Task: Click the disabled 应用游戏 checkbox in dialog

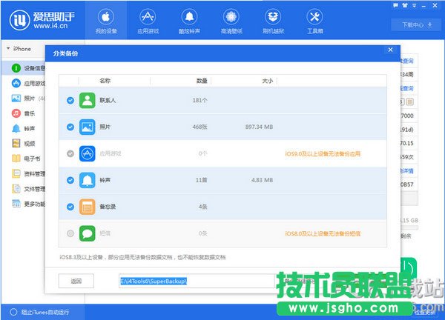Action: point(70,153)
